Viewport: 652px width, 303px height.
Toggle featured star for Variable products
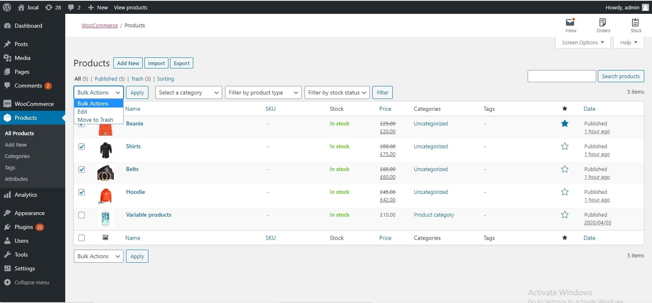pyautogui.click(x=565, y=215)
